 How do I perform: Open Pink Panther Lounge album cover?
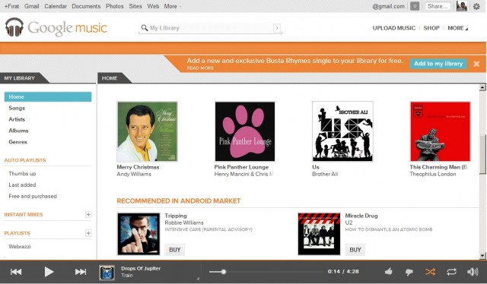[x=245, y=131]
